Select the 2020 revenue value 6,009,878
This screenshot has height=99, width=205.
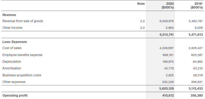click(x=167, y=21)
